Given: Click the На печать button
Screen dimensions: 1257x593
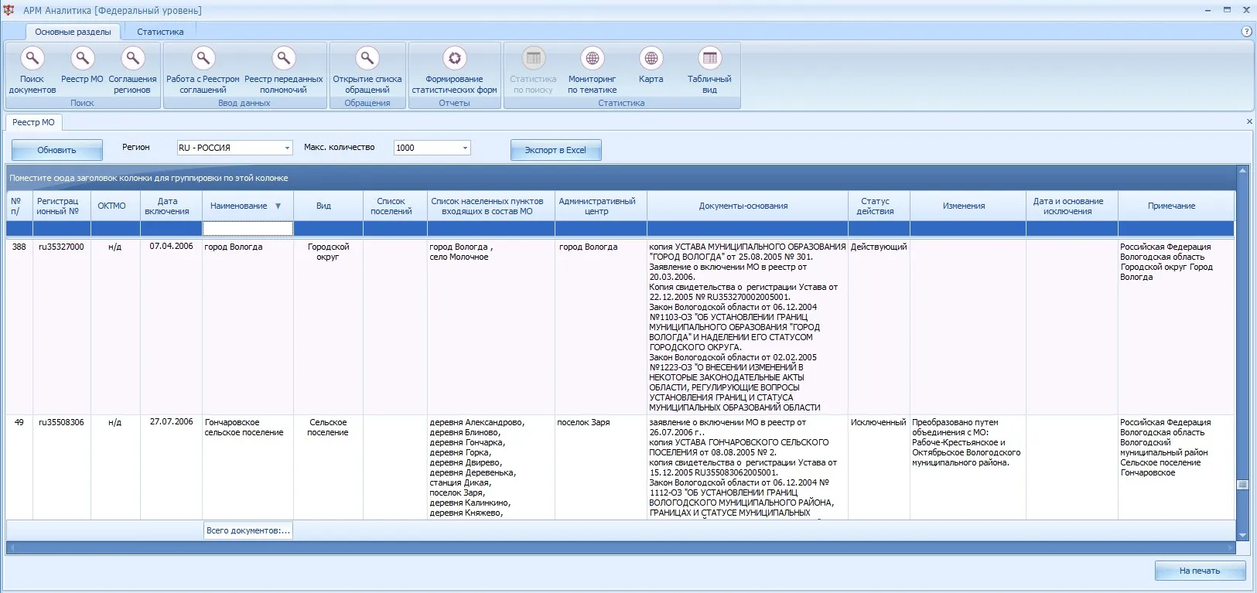Looking at the screenshot, I should pyautogui.click(x=1200, y=571).
